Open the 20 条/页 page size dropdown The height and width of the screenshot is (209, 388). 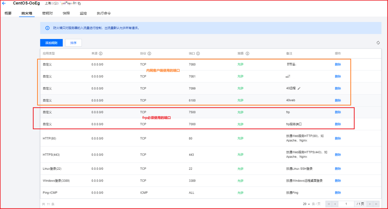[309, 204]
